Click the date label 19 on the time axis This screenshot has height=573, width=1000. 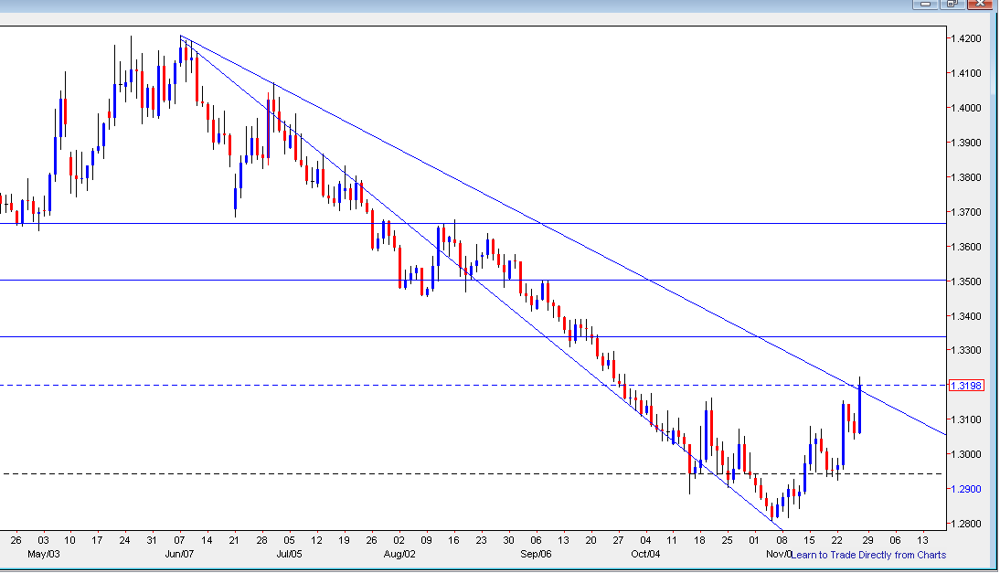[x=344, y=540]
